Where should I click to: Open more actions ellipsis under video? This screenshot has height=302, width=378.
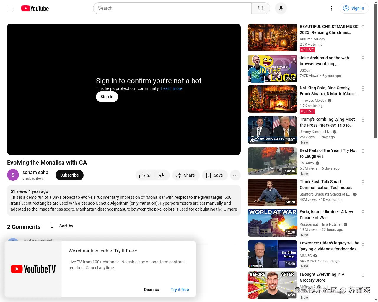pos(235,175)
